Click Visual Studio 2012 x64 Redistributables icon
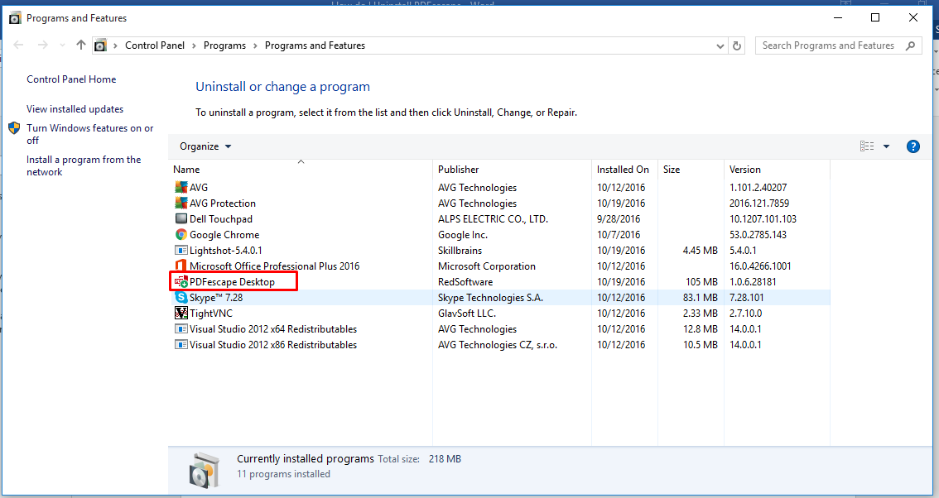Screen dimensions: 939x498 [x=181, y=328]
